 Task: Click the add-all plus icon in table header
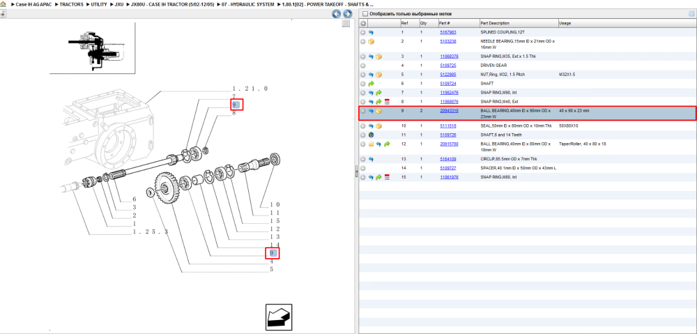(363, 23)
